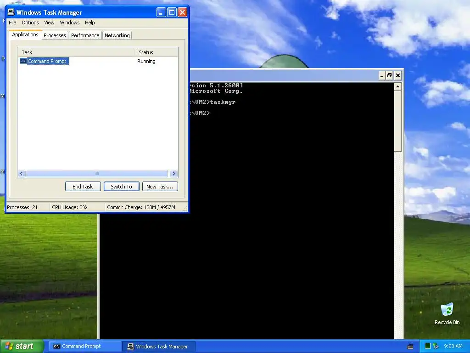Minimize the Windows Task Manager window
This screenshot has width=470, height=353.
[x=161, y=12]
